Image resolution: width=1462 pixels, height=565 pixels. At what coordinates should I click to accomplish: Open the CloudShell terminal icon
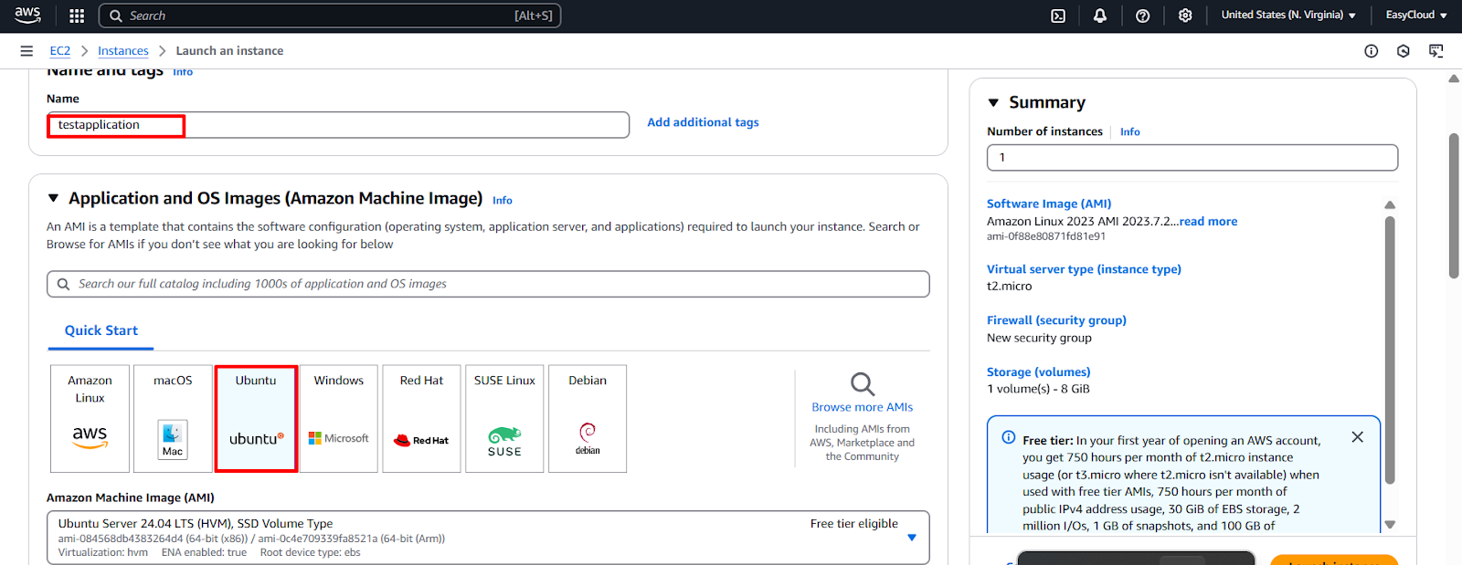pos(1058,16)
